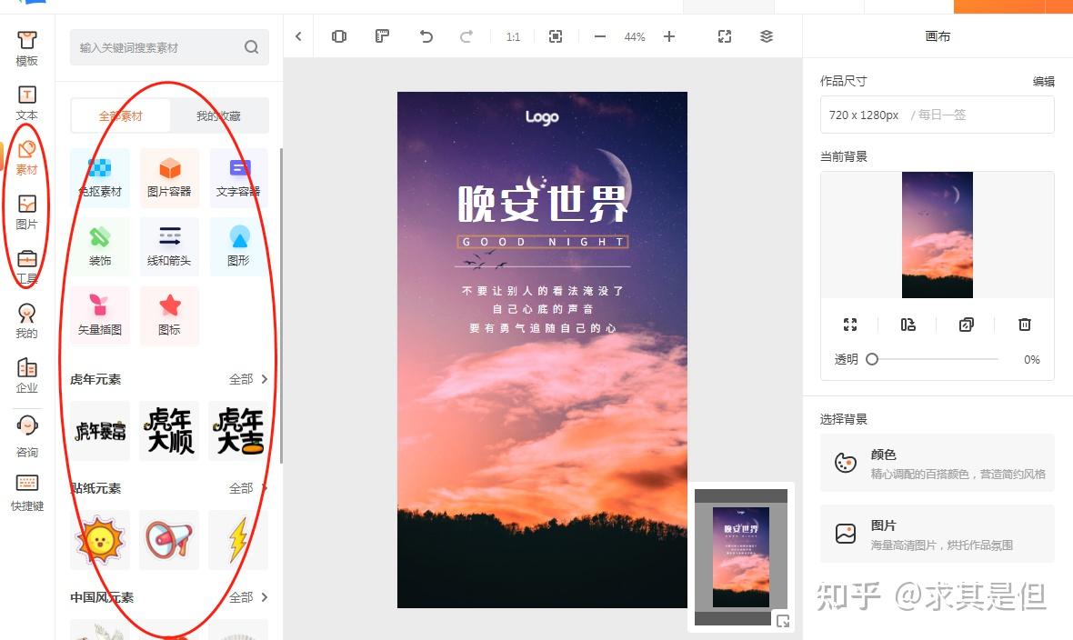This screenshot has height=640, width=1073.
Task: Select the Logo text on canvas
Action: pyautogui.click(x=542, y=117)
